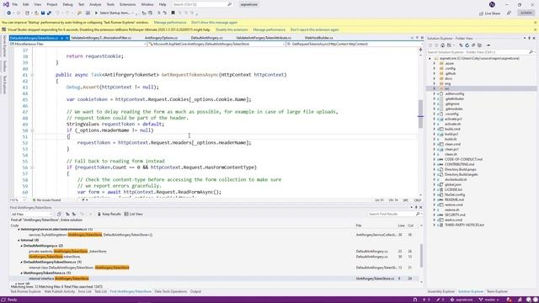Open the Debug menu
The width and height of the screenshot is (539, 303).
click(x=67, y=4)
